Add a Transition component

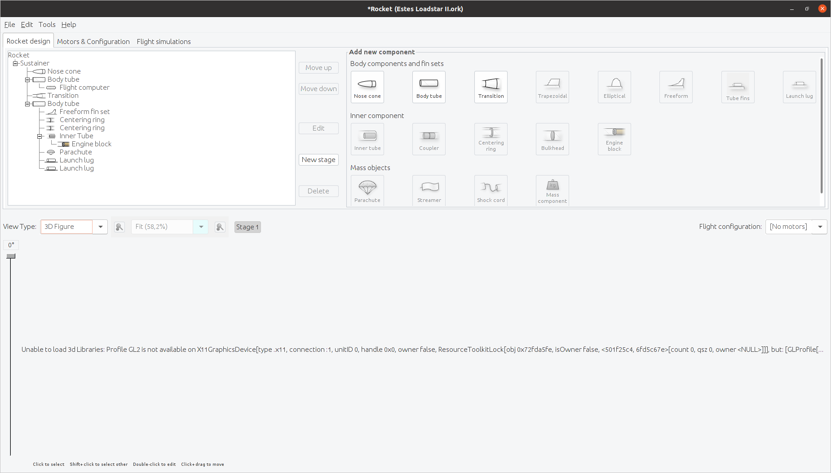[x=491, y=87]
